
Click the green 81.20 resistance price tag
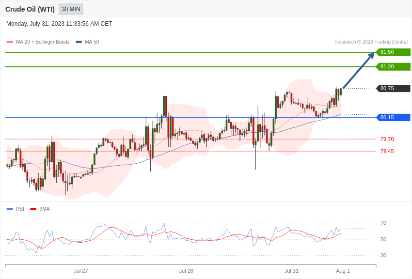tap(394, 66)
